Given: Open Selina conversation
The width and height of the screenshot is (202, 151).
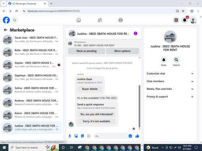Looking at the screenshot, I should click(x=32, y=90).
